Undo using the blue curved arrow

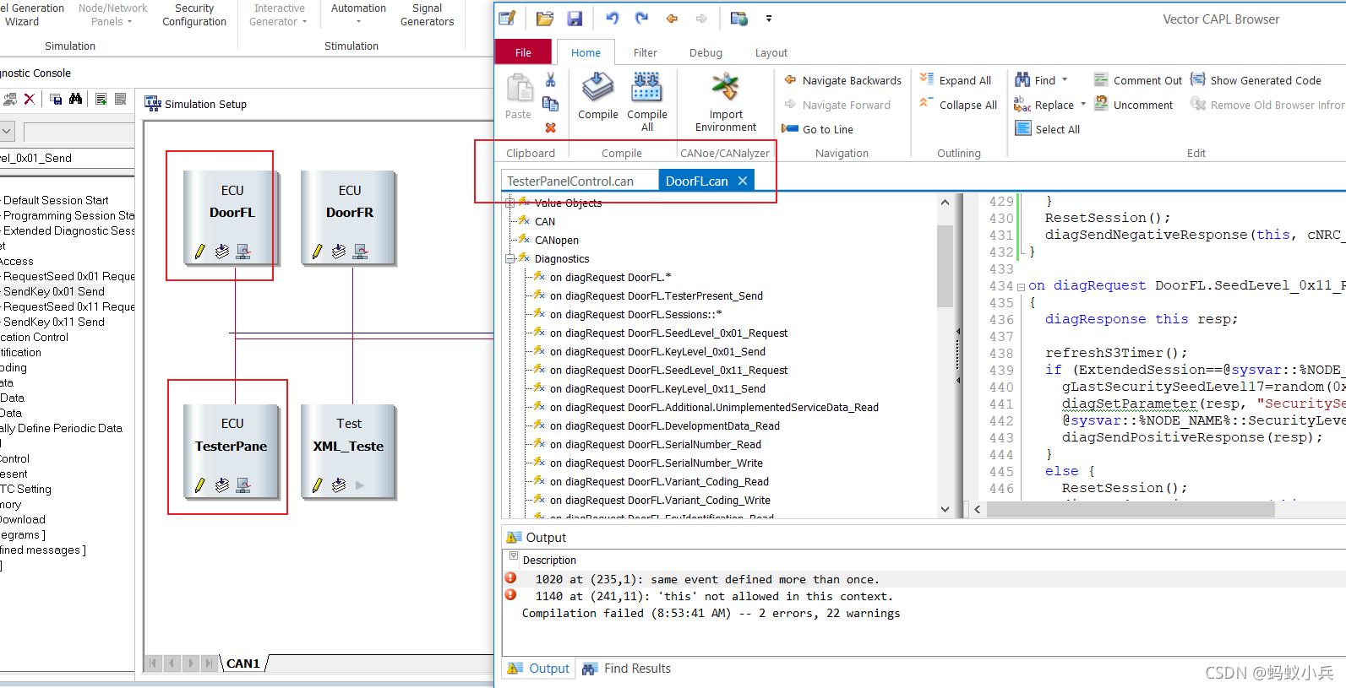click(613, 19)
